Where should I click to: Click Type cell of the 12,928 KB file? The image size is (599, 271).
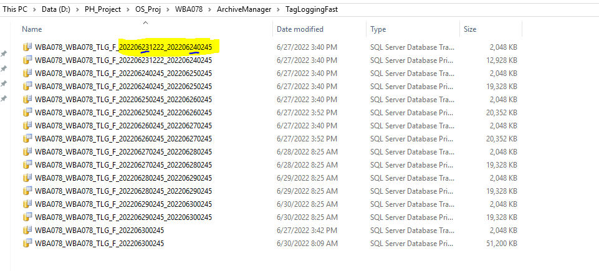[x=412, y=60]
